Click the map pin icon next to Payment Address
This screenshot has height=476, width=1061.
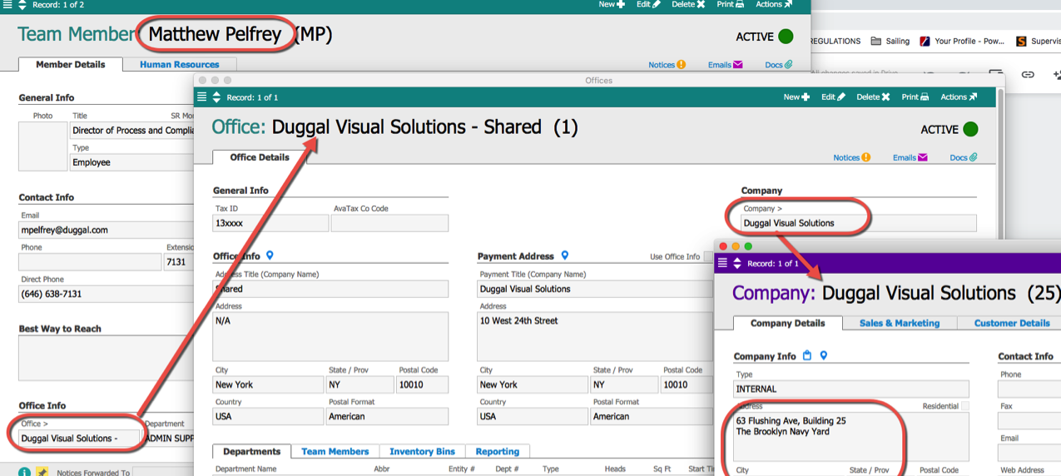coord(565,255)
